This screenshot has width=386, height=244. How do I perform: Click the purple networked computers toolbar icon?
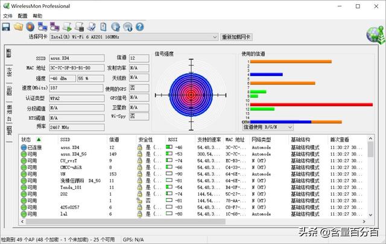55,27
